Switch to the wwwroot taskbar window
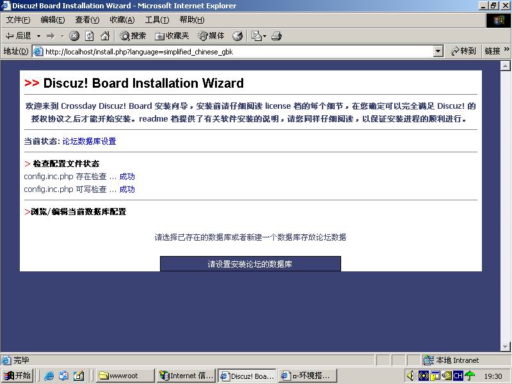 pyautogui.click(x=125, y=376)
